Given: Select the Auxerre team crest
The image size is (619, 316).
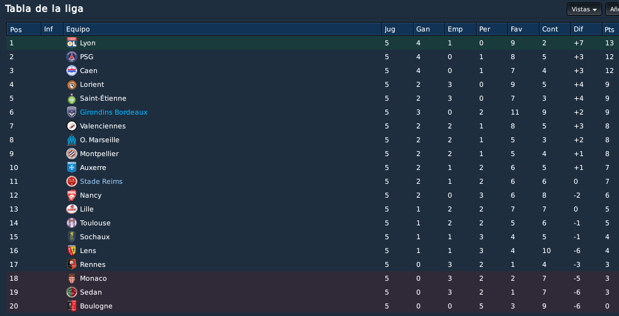Looking at the screenshot, I should 71,167.
